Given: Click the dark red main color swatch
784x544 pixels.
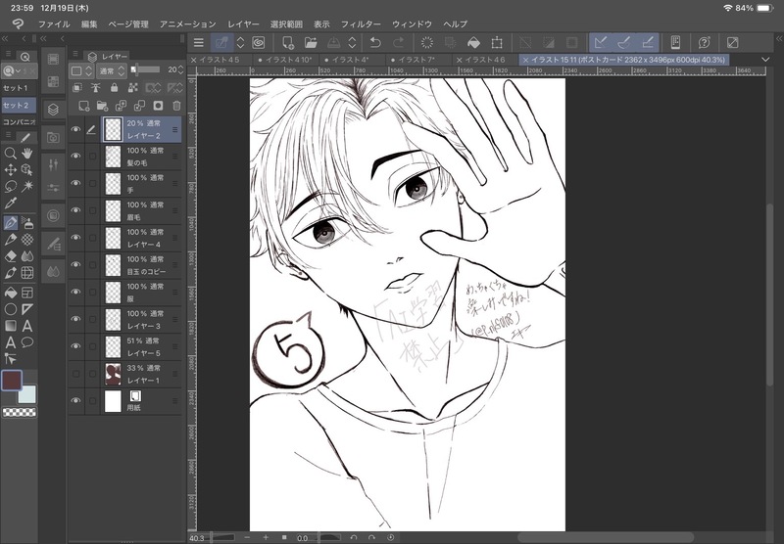Looking at the screenshot, I should pyautogui.click(x=13, y=380).
